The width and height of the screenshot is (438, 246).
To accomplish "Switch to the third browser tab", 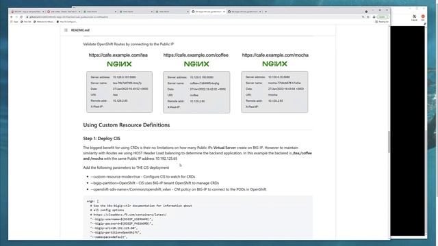I will (x=100, y=12).
